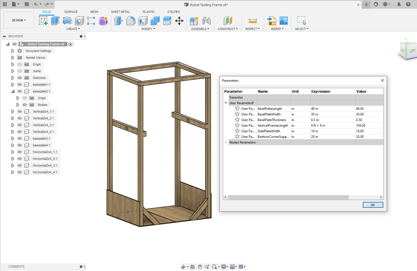This screenshot has height=271, width=417.
Task: Click the Fillet tool icon
Action: coord(131,21)
